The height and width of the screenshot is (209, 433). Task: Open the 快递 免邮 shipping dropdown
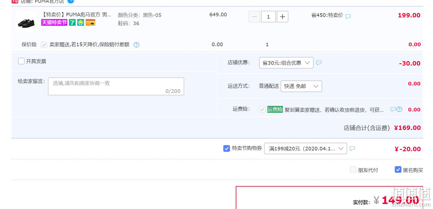pyautogui.click(x=301, y=86)
